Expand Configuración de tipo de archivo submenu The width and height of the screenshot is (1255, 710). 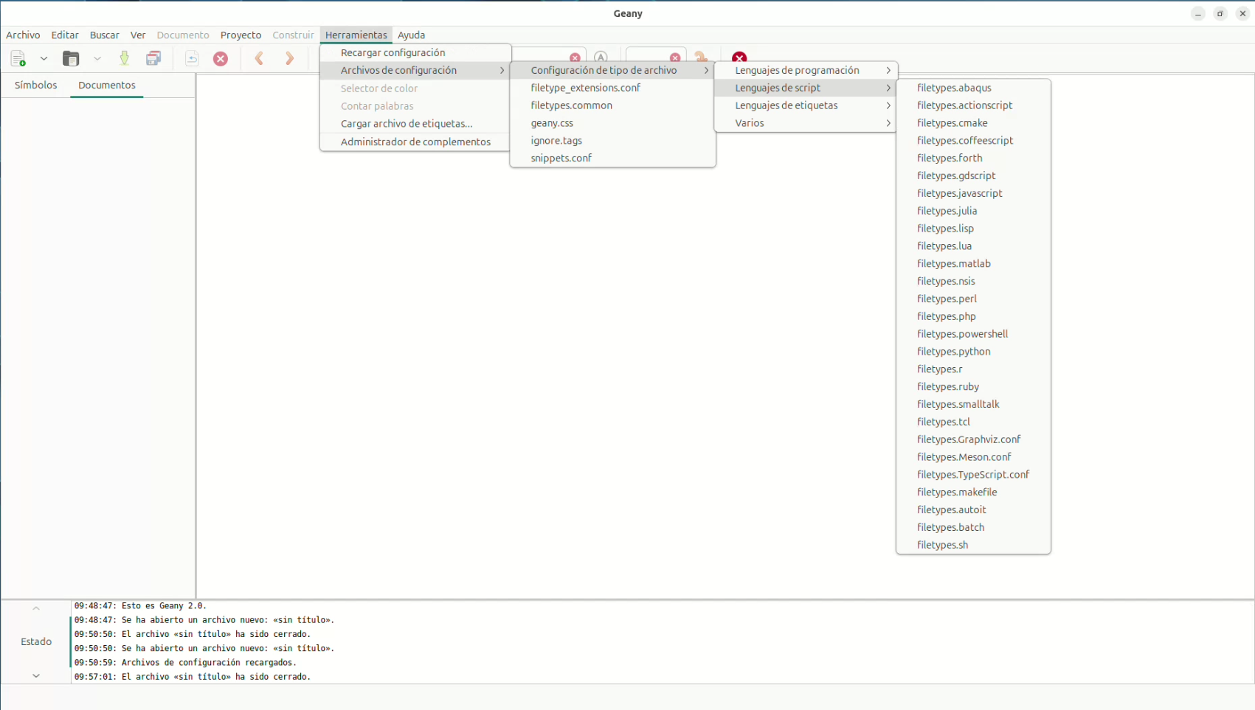pyautogui.click(x=612, y=70)
